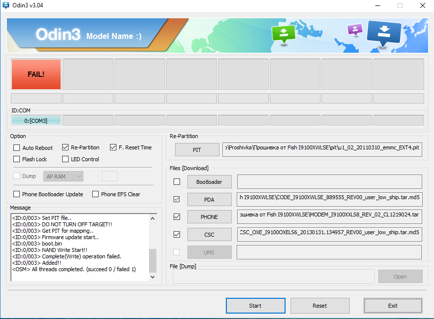The image size is (434, 319).
Task: Click the Reset button
Action: coord(320,306)
